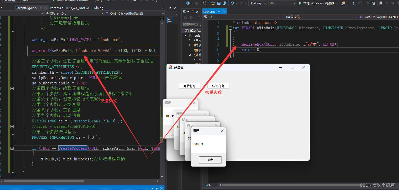Open the OnBnClickedBtnStart() function dropdown
The height and width of the screenshot is (190, 399).
pos(135,14)
